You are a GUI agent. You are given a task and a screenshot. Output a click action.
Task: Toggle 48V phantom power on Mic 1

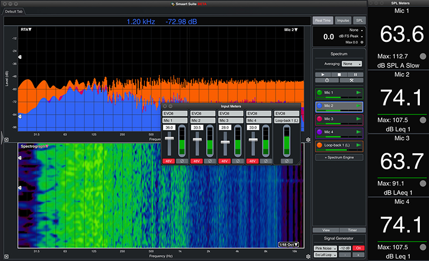coord(169,161)
